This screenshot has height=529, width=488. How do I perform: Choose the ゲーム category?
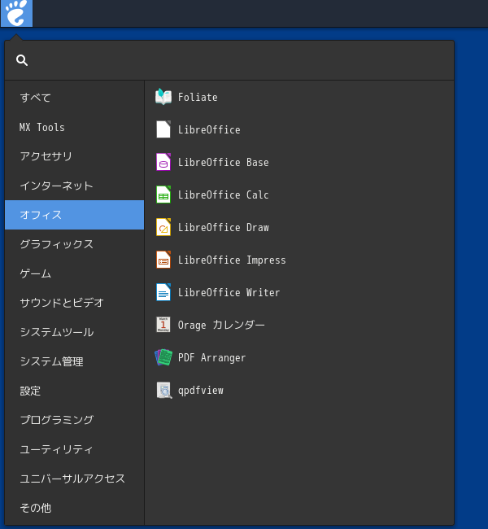pyautogui.click(x=75, y=273)
